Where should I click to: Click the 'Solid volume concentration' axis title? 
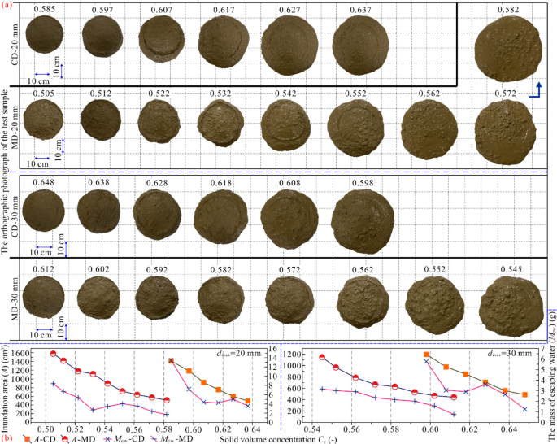pos(278,439)
